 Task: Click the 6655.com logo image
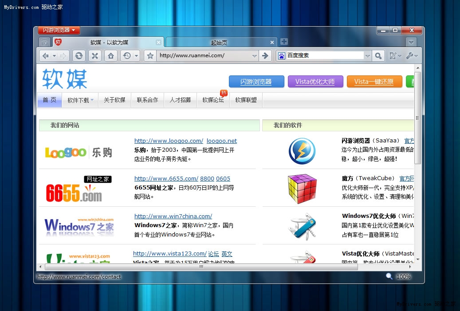pyautogui.click(x=78, y=189)
